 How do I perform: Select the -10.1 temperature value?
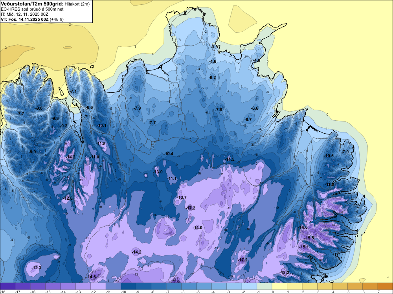pyautogui.click(x=101, y=125)
